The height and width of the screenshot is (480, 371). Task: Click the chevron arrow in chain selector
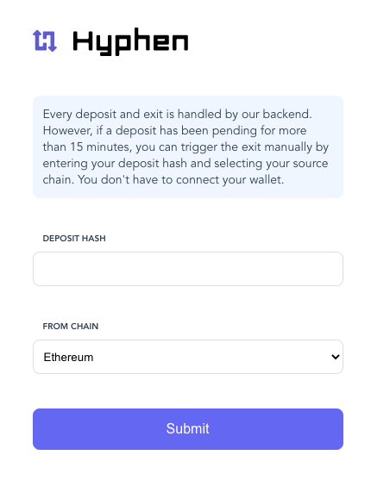[335, 357]
